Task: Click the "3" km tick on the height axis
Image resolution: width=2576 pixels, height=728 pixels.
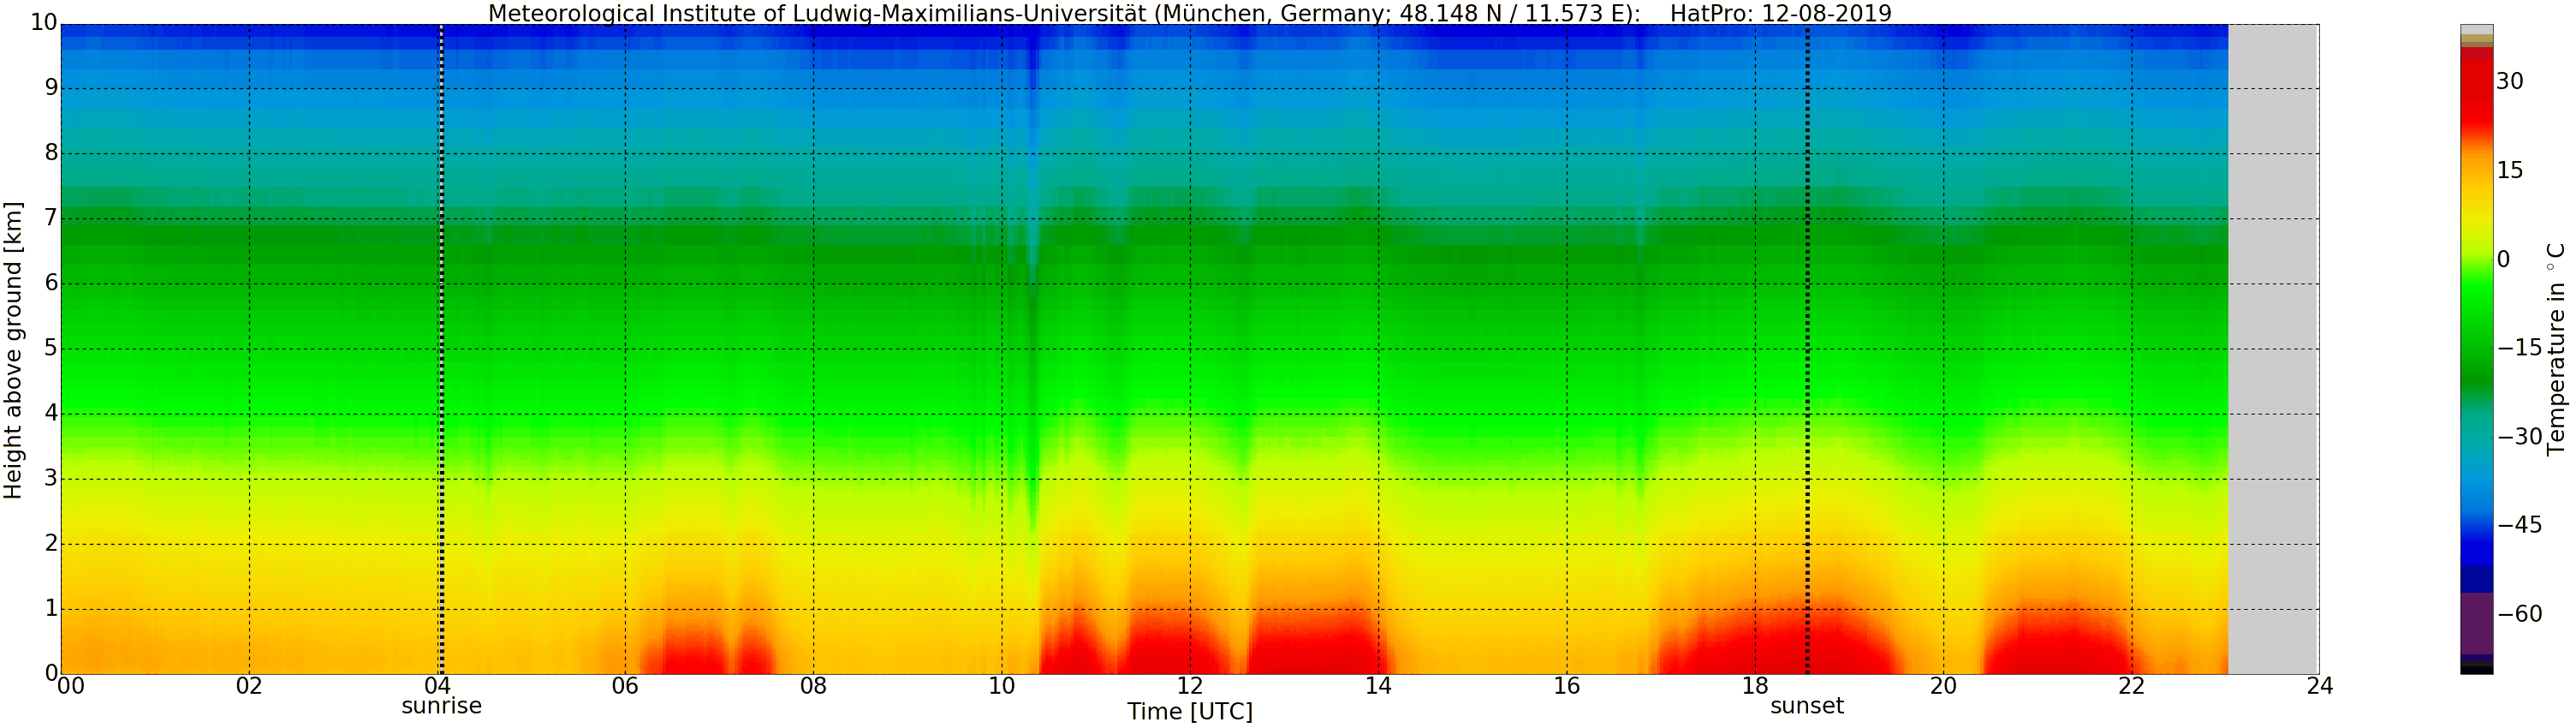Action: point(51,478)
